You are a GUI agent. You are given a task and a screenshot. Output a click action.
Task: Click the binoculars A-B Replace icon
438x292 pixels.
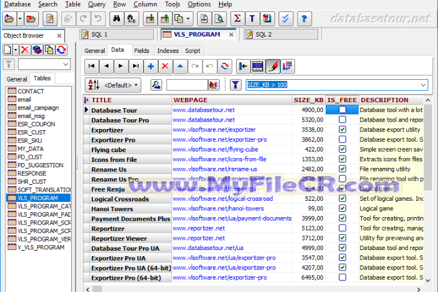(131, 19)
